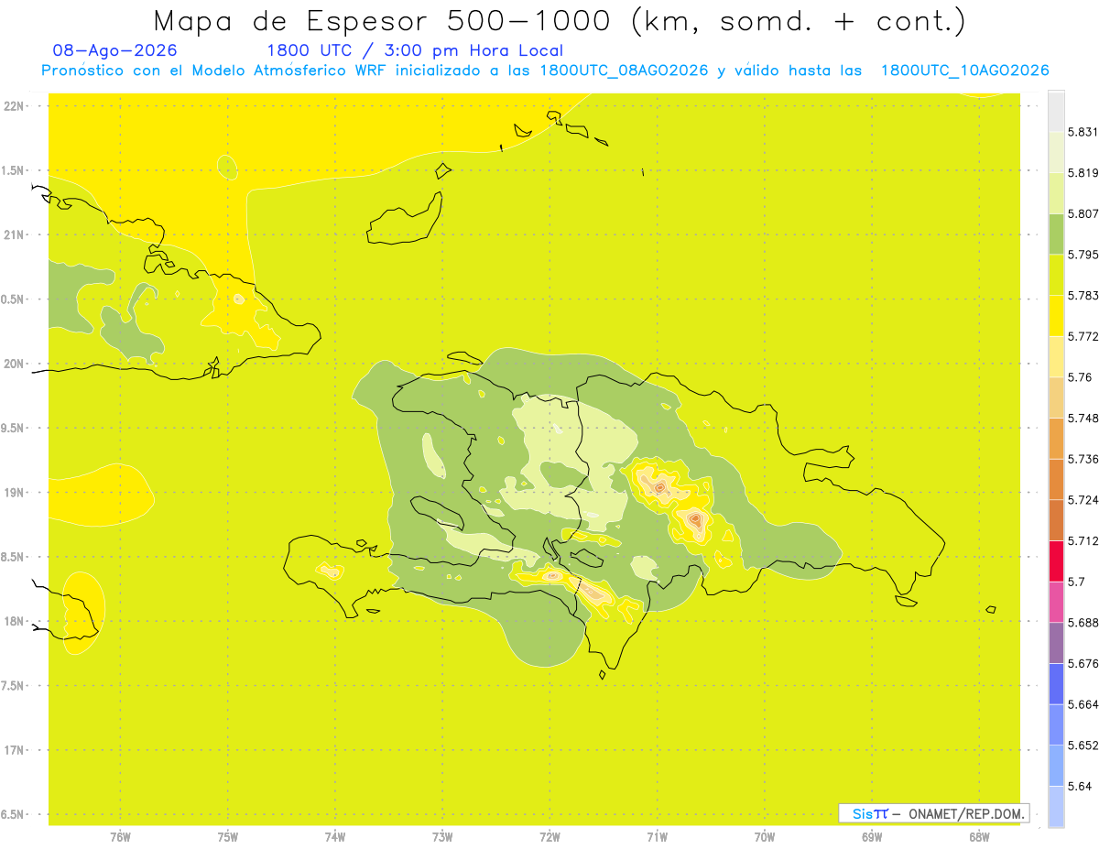Click the colorbar value '5.748'
The image size is (1099, 849).
point(1083,418)
